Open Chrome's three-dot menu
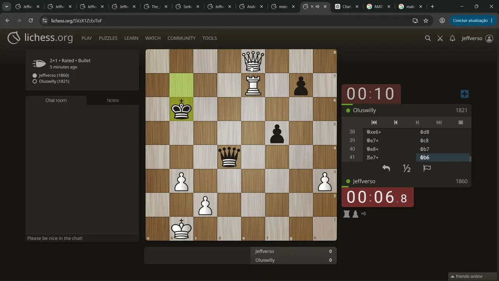 click(x=492, y=21)
